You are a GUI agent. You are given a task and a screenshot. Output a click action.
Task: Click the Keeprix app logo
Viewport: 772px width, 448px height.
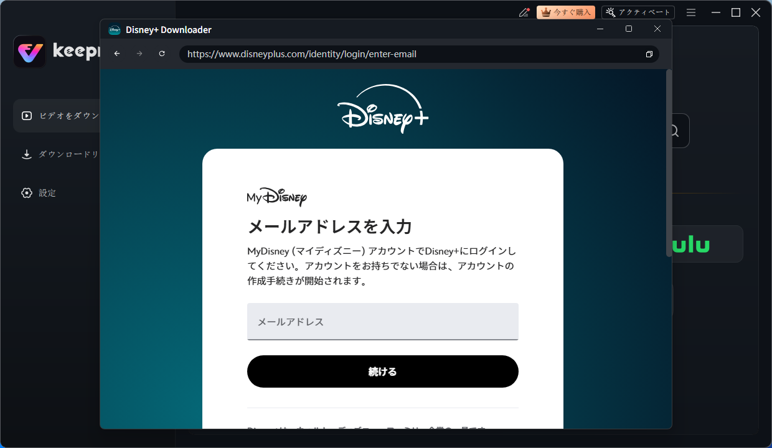coord(29,52)
